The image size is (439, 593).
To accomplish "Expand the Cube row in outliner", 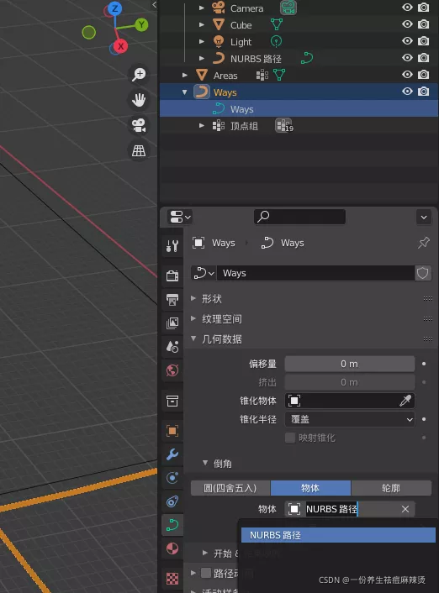I will click(x=202, y=24).
